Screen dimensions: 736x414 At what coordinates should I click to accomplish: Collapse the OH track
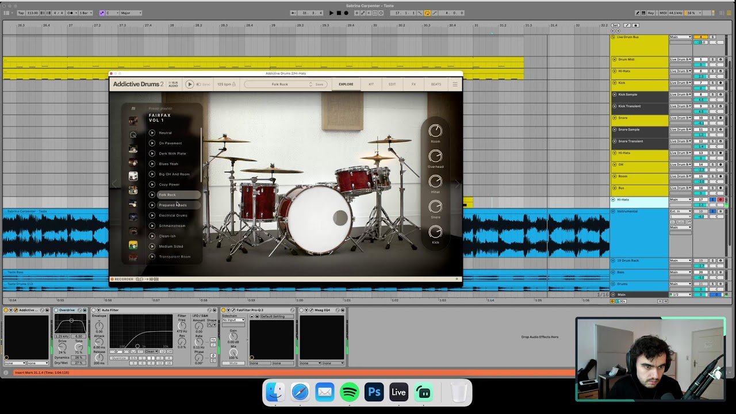(614, 164)
